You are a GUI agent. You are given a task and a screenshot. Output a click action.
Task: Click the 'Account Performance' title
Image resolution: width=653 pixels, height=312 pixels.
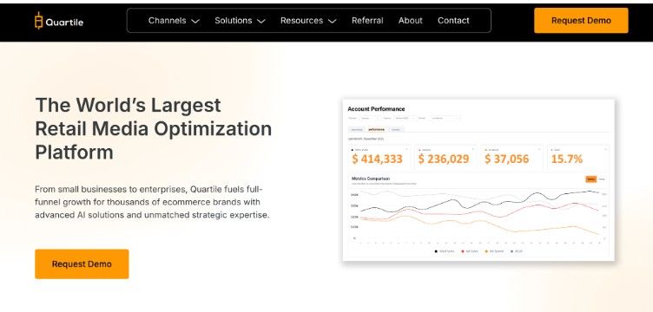pos(376,109)
